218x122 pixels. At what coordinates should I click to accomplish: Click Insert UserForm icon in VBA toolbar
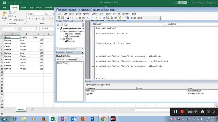pyautogui.click(x=63, y=18)
